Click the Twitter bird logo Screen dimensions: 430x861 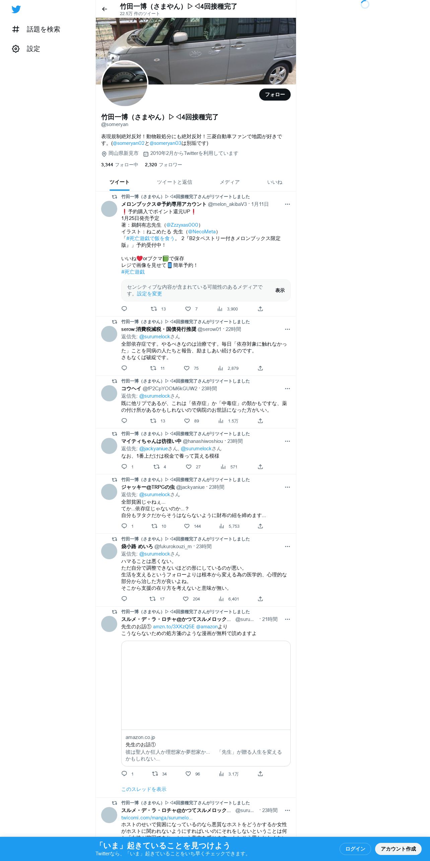pos(16,9)
